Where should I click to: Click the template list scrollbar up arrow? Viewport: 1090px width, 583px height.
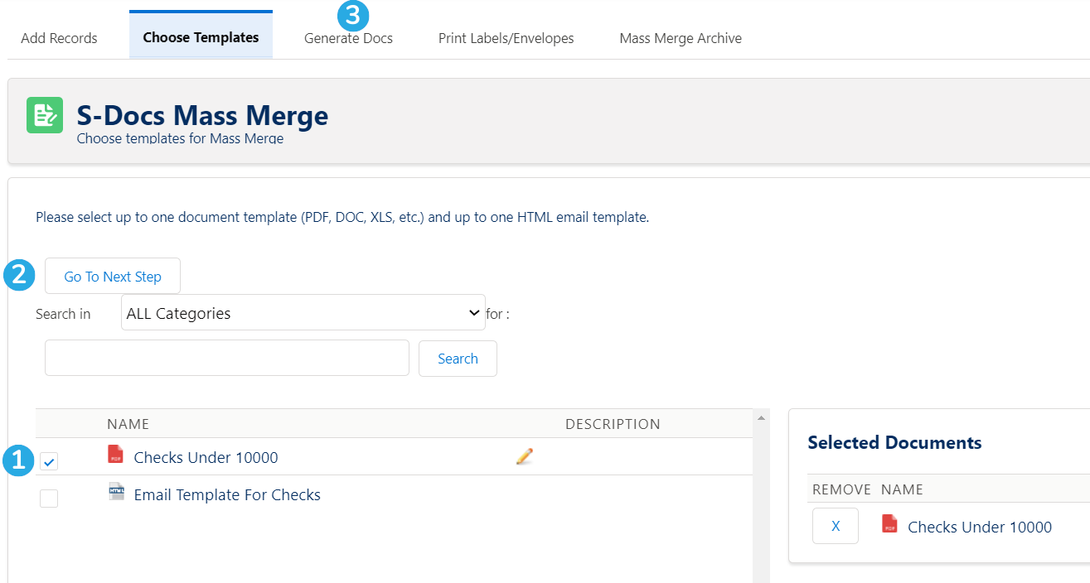click(761, 417)
